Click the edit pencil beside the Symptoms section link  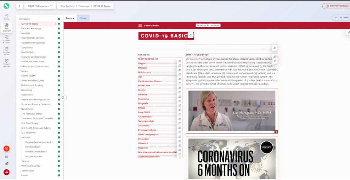(180, 101)
